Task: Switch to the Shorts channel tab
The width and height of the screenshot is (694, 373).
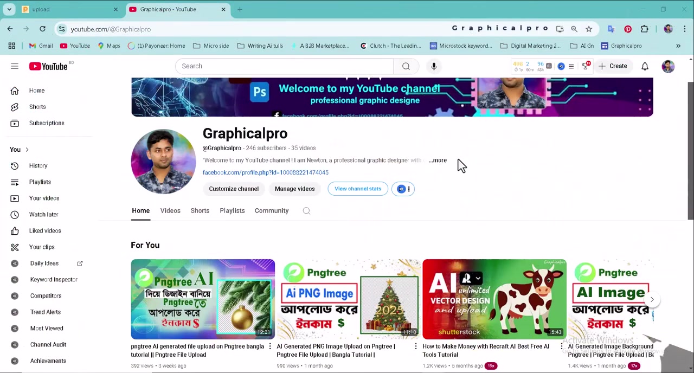Action: pos(200,211)
